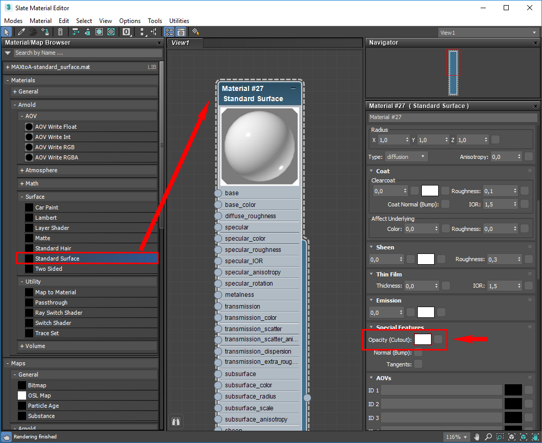Open the Material menu

[x=40, y=20]
